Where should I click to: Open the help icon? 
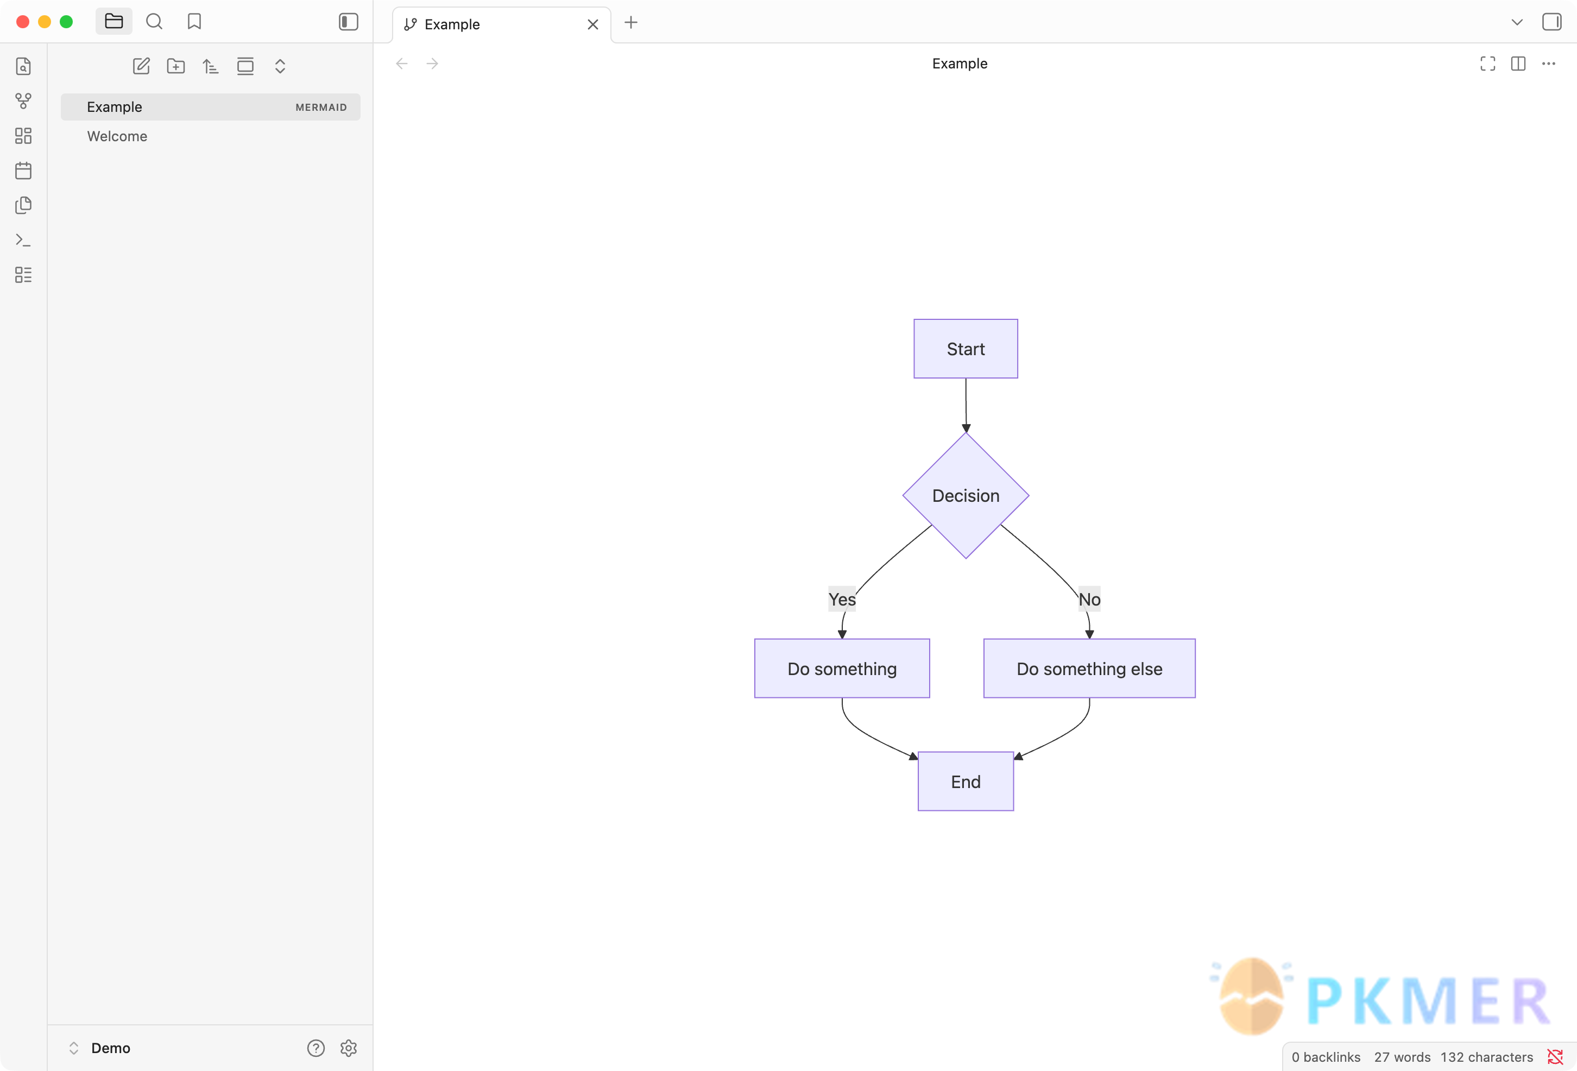click(x=316, y=1048)
